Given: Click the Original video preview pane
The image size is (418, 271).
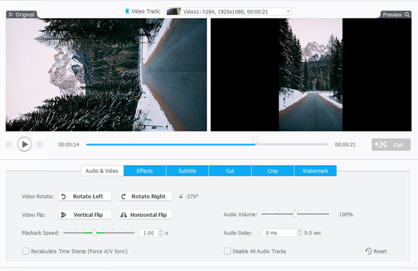Looking at the screenshot, I should click(x=106, y=75).
